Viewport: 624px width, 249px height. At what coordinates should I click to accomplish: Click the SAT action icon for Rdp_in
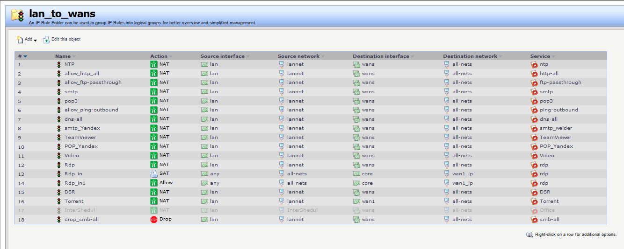pyautogui.click(x=153, y=174)
